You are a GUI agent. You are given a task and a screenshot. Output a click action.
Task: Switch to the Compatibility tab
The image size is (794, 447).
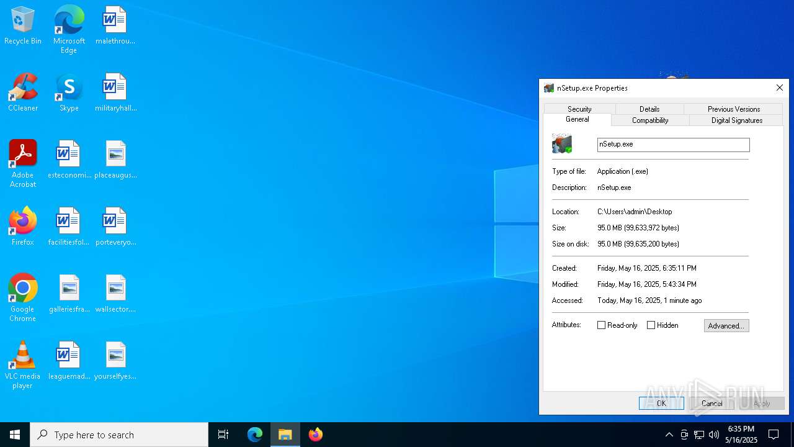click(x=650, y=120)
